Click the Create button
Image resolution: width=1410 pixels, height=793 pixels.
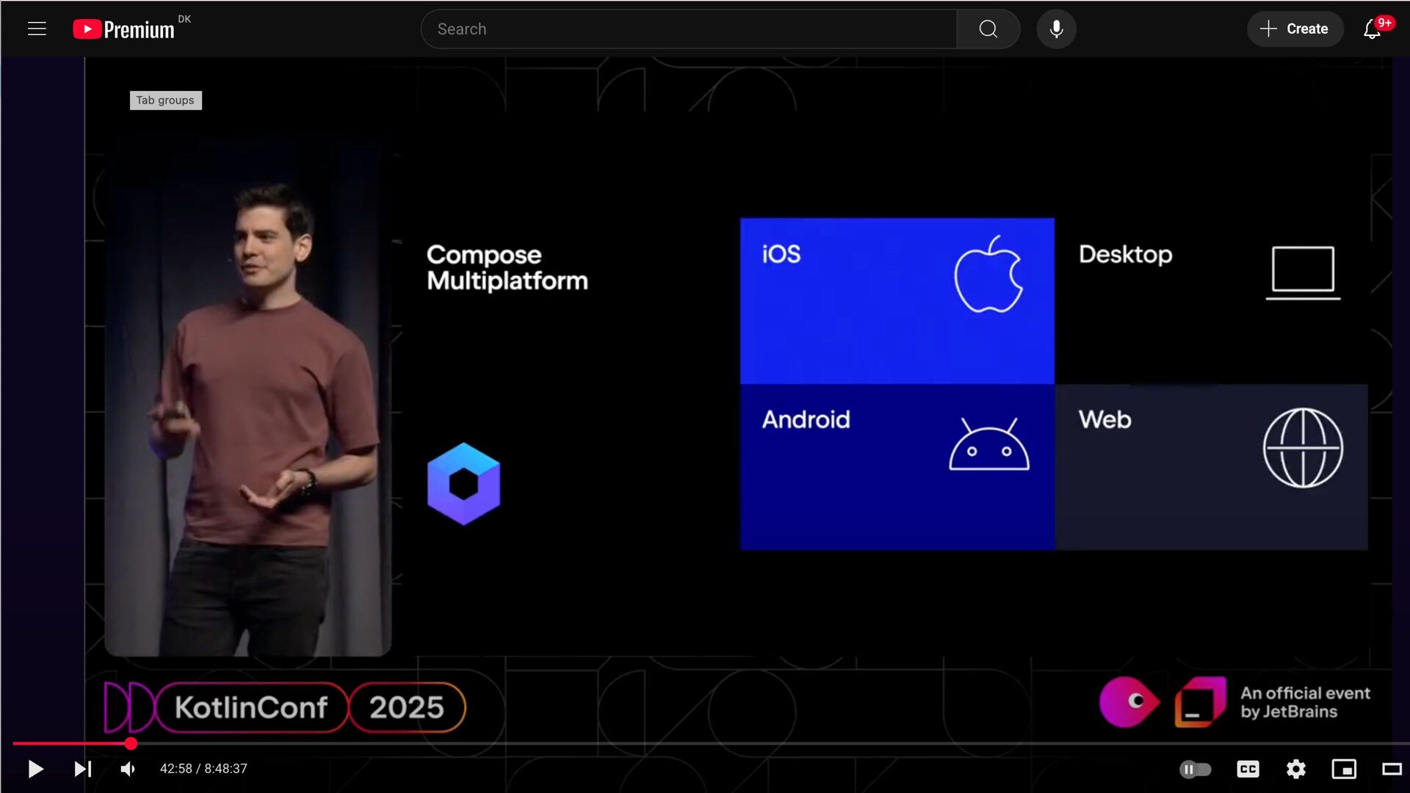1295,29
